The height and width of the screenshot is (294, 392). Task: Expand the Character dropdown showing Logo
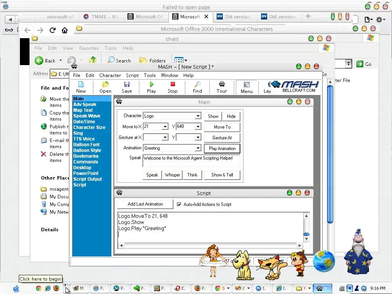point(198,116)
